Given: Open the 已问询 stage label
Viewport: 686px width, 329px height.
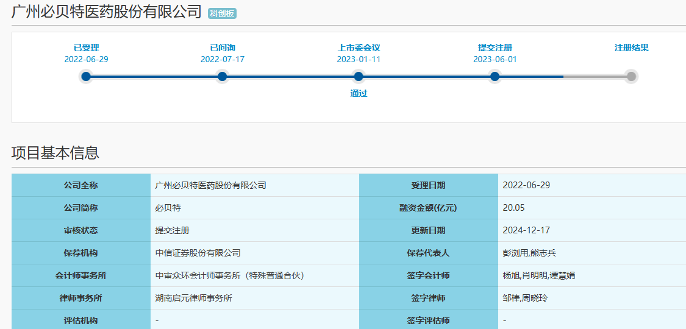Looking at the screenshot, I should (223, 48).
